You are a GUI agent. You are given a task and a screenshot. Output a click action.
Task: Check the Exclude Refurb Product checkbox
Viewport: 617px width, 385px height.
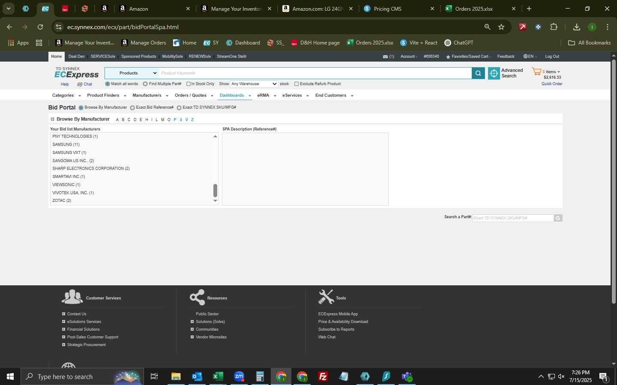tap(297, 84)
